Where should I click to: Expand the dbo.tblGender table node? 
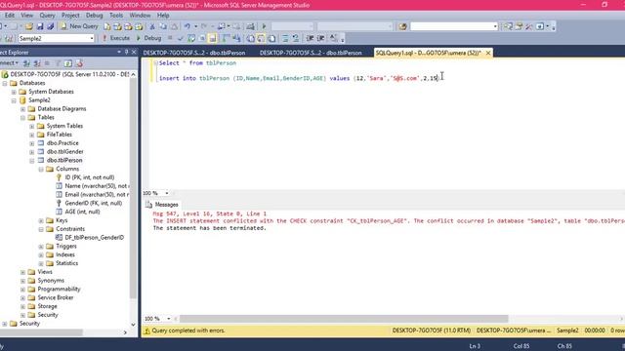click(x=32, y=152)
